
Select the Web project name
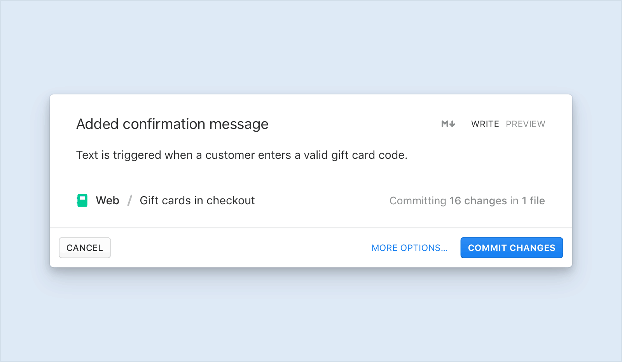[108, 200]
